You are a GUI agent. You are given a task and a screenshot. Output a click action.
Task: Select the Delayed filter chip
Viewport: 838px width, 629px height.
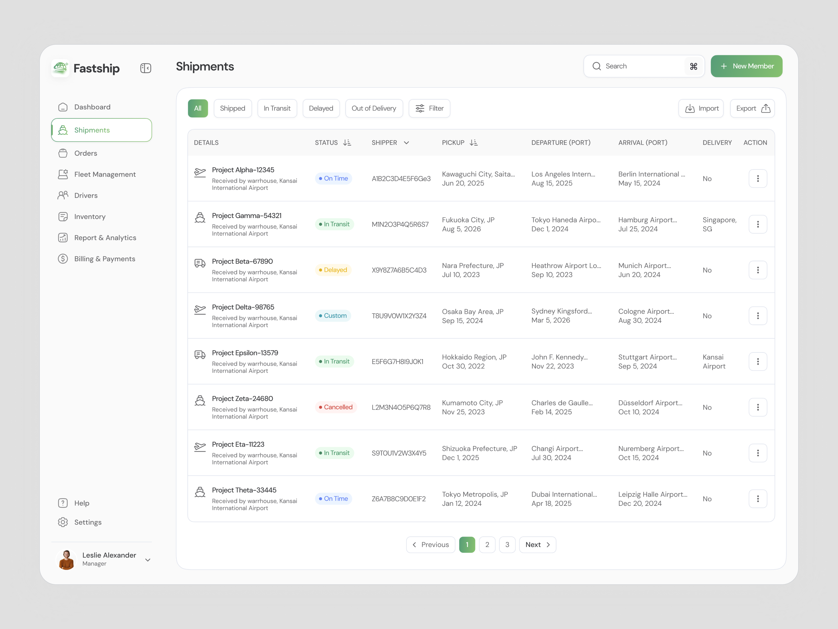321,109
